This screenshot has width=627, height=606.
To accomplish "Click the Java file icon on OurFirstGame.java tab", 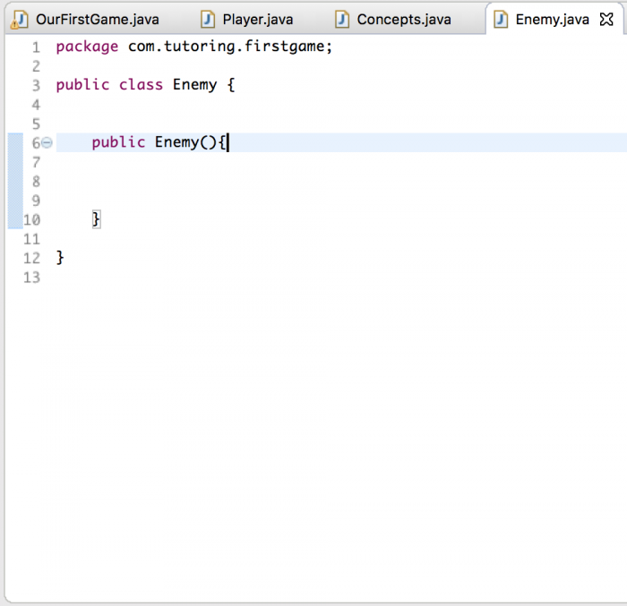I will 19,20.
